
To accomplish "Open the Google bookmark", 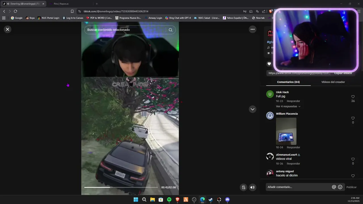I will coord(17,18).
